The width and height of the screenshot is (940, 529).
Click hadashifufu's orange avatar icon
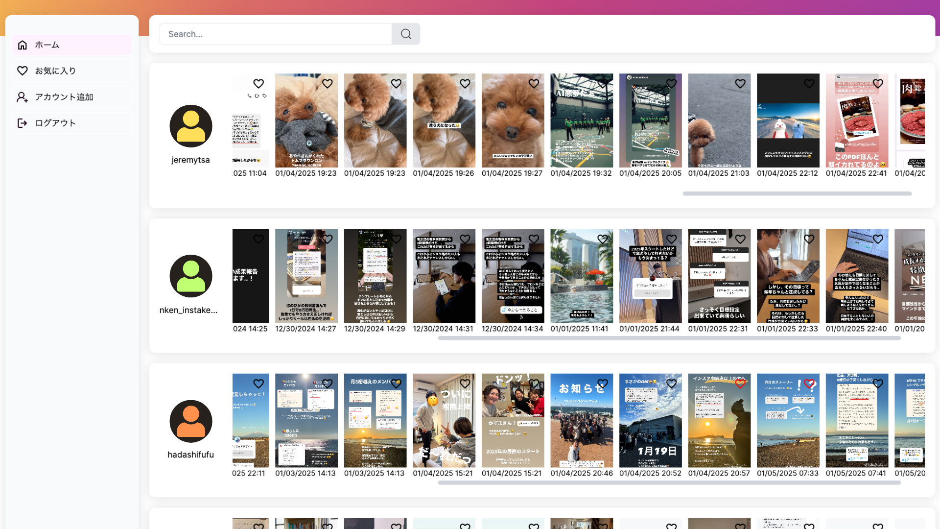pos(191,421)
